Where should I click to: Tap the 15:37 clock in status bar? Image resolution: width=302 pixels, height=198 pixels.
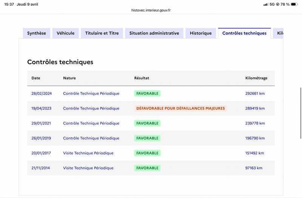click(x=9, y=5)
